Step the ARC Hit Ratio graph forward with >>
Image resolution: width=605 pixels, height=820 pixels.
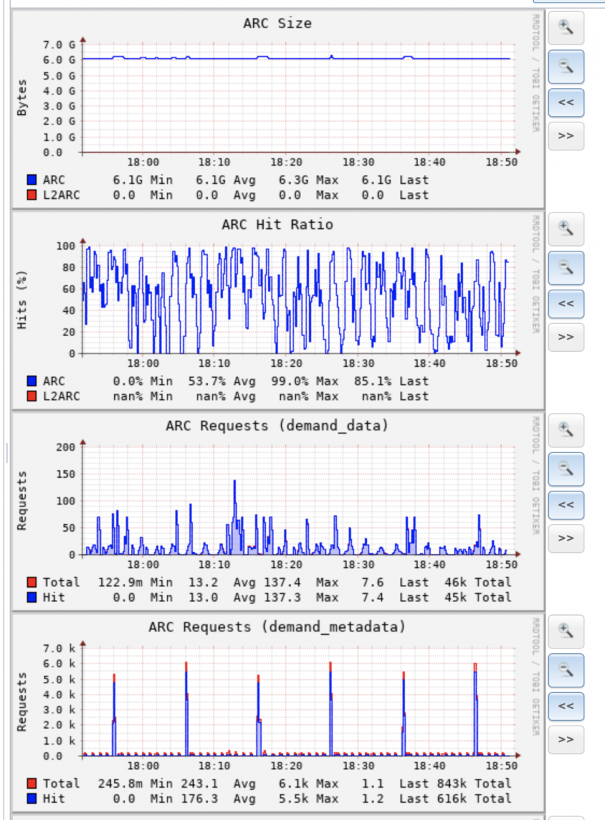point(565,338)
